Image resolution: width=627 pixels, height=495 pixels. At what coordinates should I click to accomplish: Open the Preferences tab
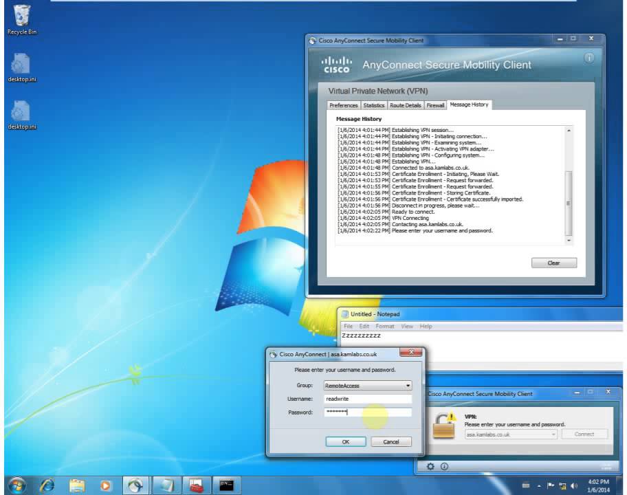pyautogui.click(x=343, y=105)
